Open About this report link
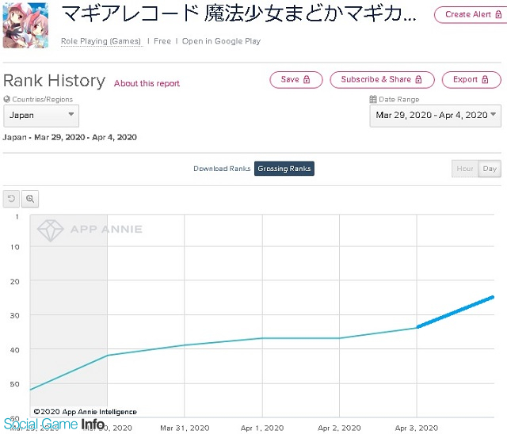Image resolution: width=507 pixels, height=434 pixels. 147,83
